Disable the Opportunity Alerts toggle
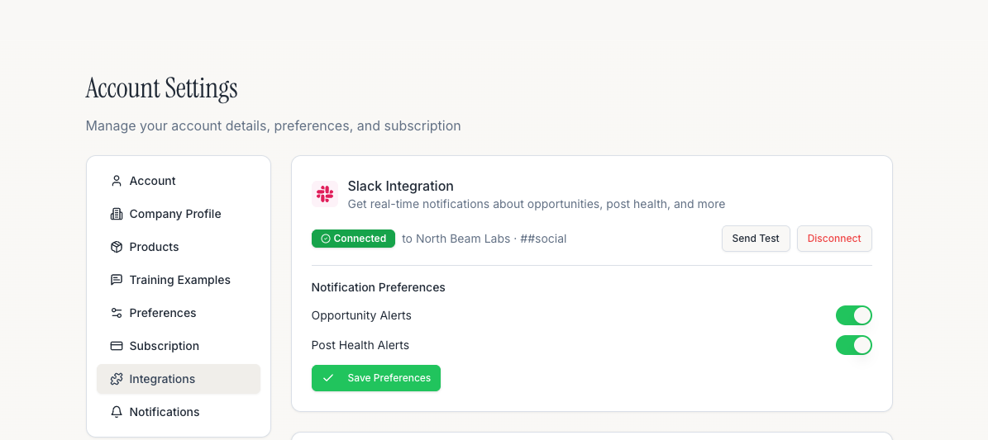Screen dimensions: 988x440 click(854, 315)
